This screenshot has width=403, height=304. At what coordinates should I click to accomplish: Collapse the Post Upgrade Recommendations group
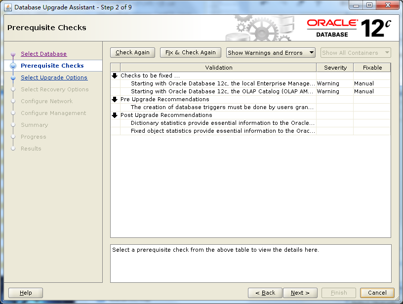[115, 115]
